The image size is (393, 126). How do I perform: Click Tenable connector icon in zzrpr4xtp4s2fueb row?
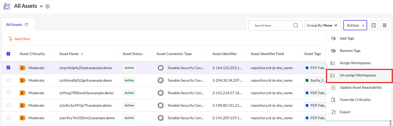[160, 68]
